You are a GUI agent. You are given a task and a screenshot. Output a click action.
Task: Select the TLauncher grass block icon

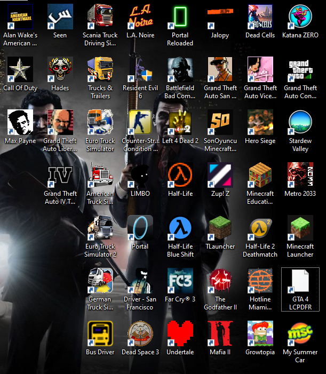pyautogui.click(x=220, y=228)
